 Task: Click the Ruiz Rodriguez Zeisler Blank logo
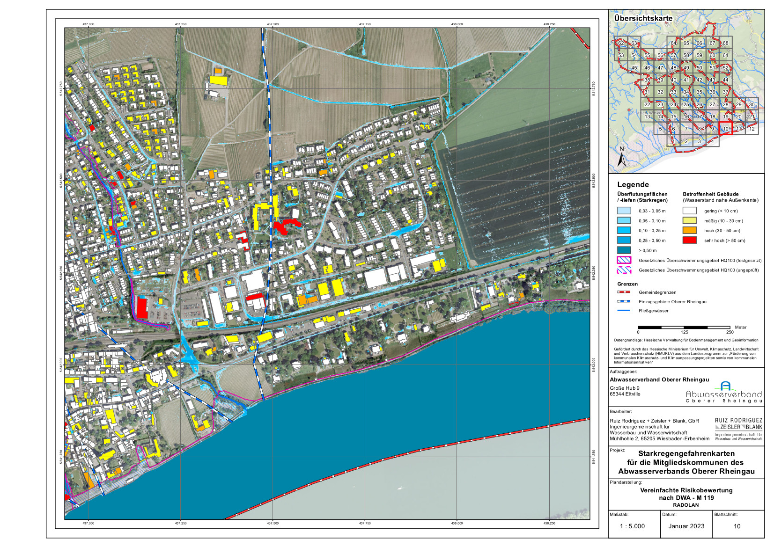pos(738,429)
